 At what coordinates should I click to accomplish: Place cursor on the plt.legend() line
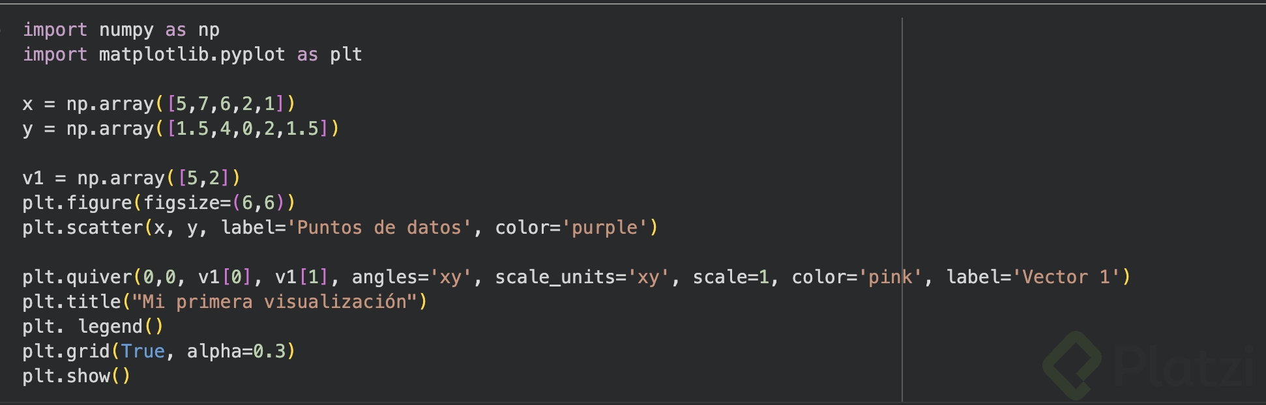point(93,327)
